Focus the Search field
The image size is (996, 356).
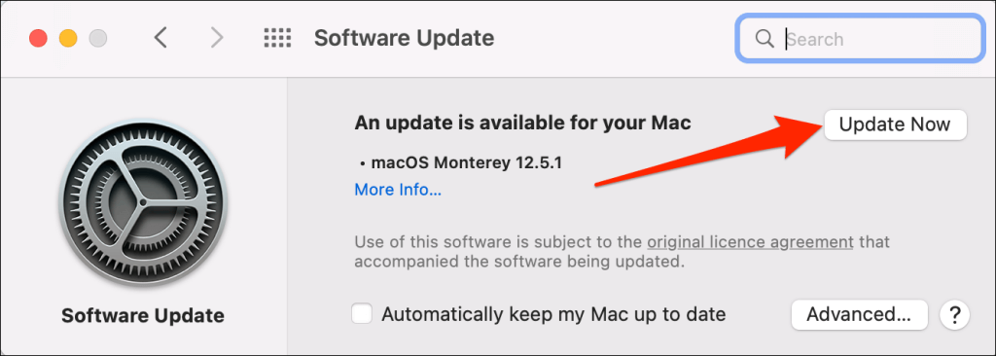click(x=860, y=39)
